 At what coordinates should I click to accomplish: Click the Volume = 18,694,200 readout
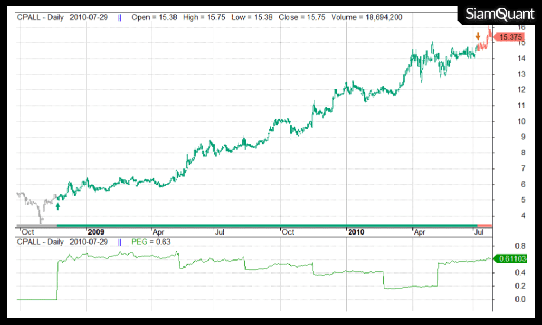[x=366, y=17]
